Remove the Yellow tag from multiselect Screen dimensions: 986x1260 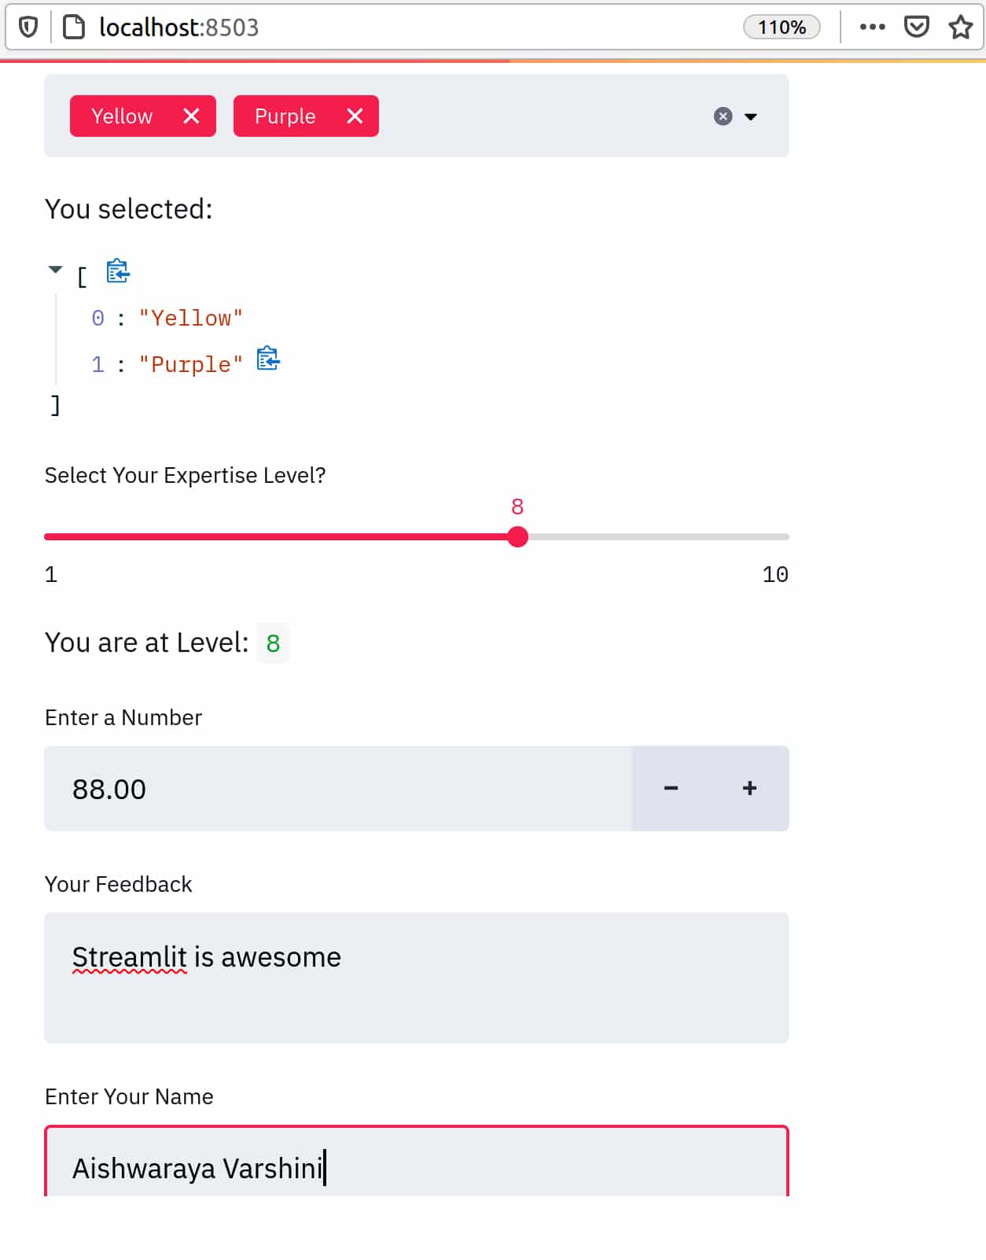click(x=191, y=116)
